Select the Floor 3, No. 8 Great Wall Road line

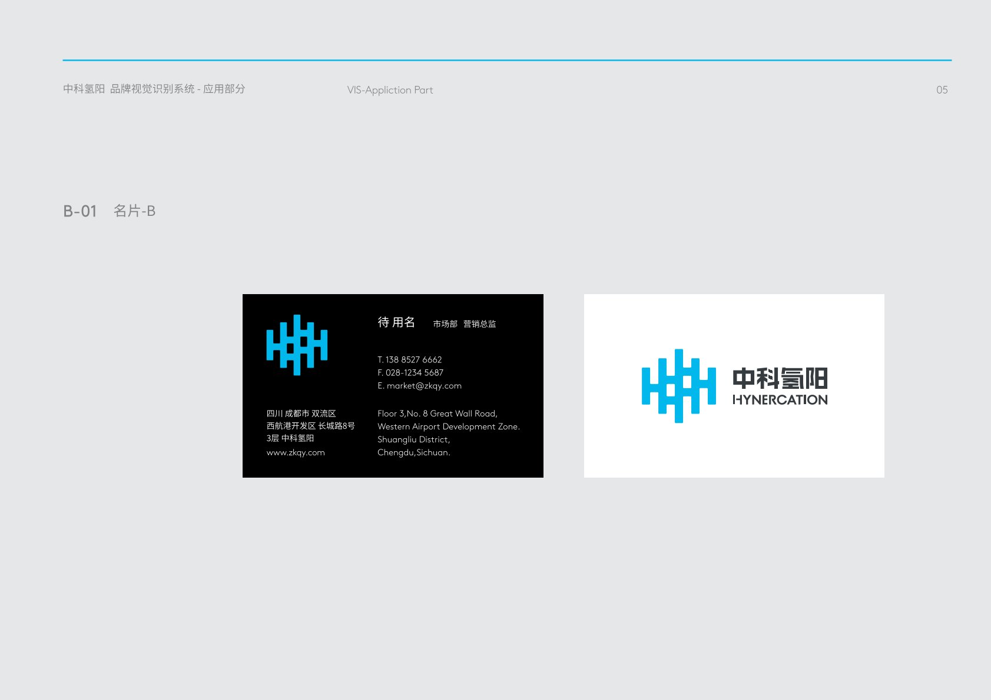[x=438, y=414]
